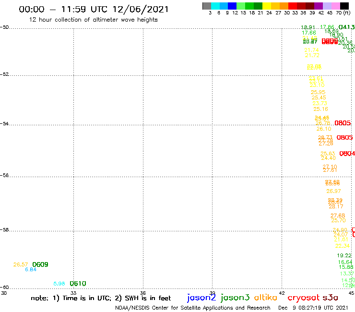Click the green 0609 time label
This screenshot has width=355, height=312.
click(40, 264)
